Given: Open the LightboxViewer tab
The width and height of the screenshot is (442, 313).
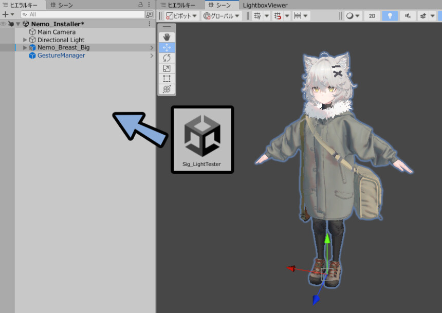Looking at the screenshot, I should pos(265,5).
